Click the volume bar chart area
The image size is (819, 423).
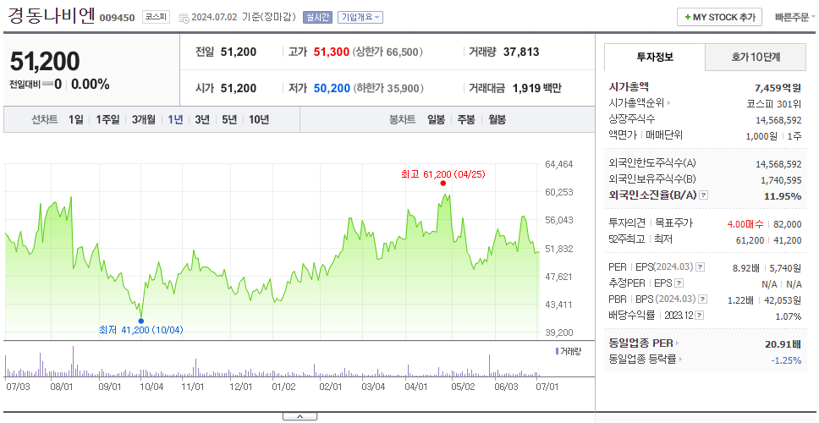pos(271,361)
